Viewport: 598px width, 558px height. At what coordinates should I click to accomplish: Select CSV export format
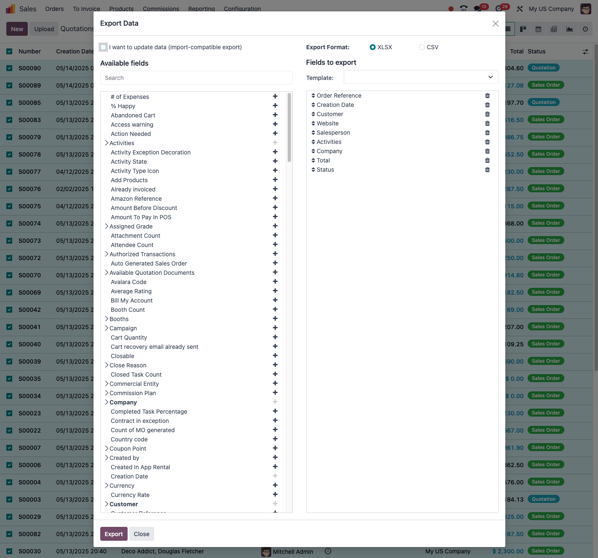click(x=422, y=47)
